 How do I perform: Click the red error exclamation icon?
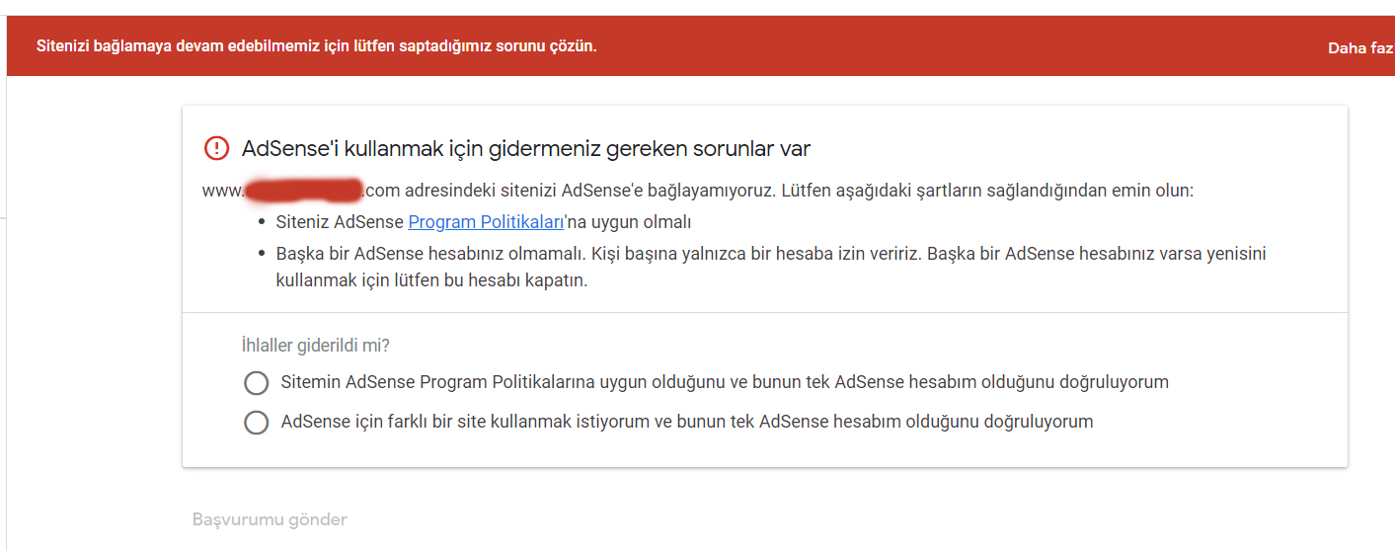pos(216,148)
